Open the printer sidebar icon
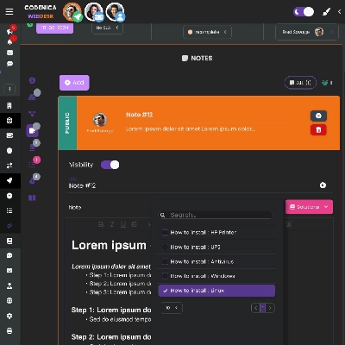 point(9,331)
